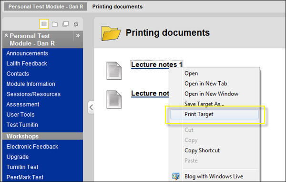This screenshot has height=182, width=286.
Task: Open Electronic Feedback link
Action: click(x=32, y=147)
